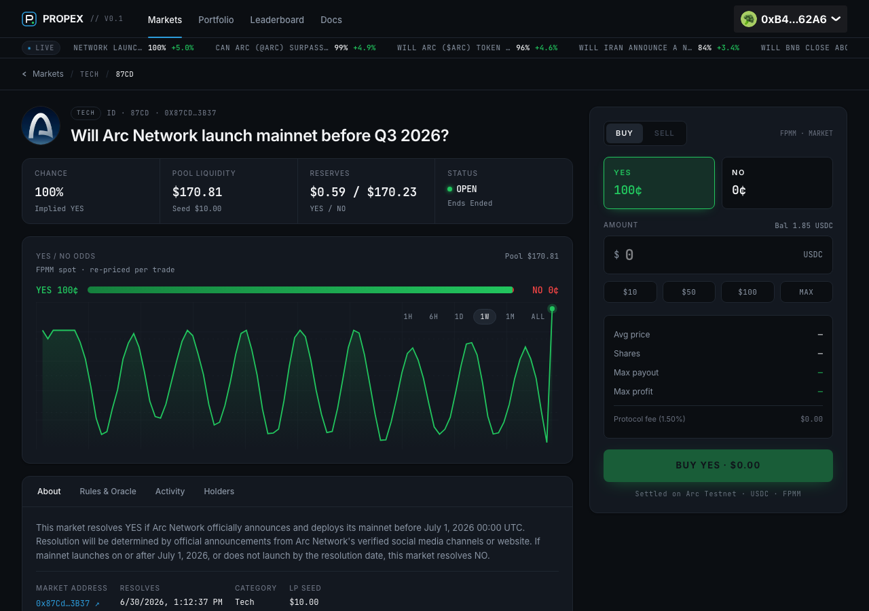
Task: Switch to the Activity tab
Action: tap(170, 492)
